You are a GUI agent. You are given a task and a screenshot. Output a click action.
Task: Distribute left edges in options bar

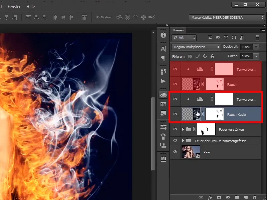pyautogui.click(x=55, y=17)
